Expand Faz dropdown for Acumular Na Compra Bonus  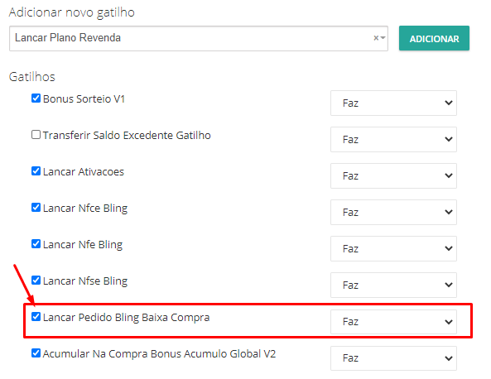[x=393, y=358]
